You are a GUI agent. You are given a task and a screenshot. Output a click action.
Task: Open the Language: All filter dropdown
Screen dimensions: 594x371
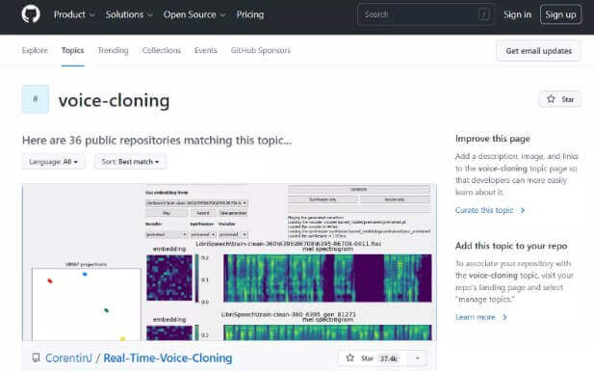(53, 162)
